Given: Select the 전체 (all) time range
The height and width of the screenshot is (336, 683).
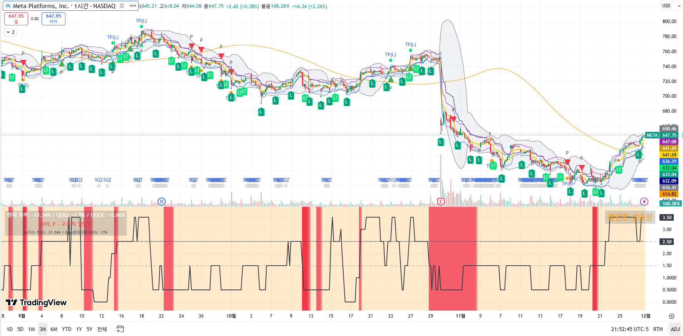Looking at the screenshot, I should coord(102,329).
